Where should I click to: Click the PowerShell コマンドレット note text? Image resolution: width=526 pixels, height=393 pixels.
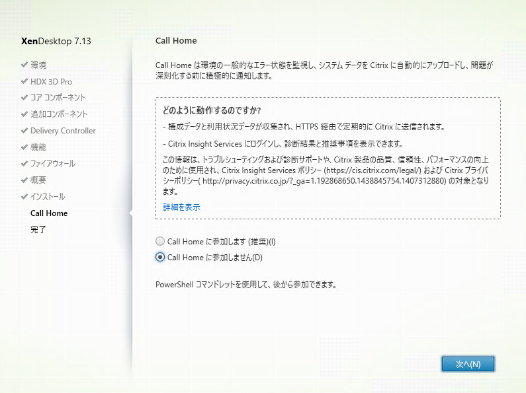(x=246, y=285)
